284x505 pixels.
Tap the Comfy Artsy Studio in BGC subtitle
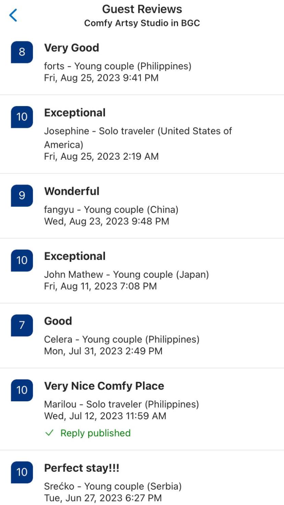pos(142,23)
